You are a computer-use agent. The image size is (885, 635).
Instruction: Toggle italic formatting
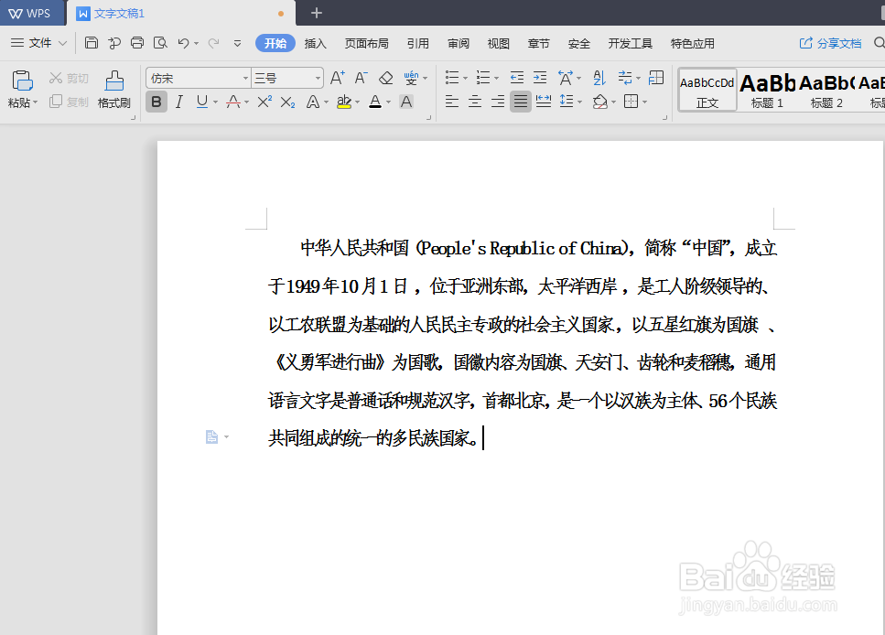(x=178, y=102)
